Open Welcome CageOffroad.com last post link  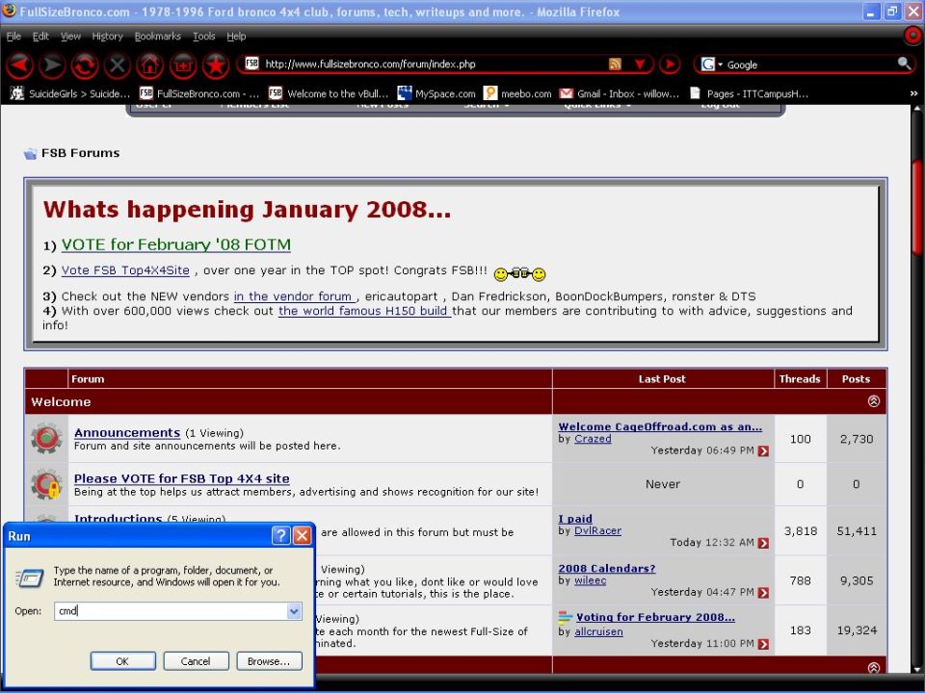click(660, 426)
